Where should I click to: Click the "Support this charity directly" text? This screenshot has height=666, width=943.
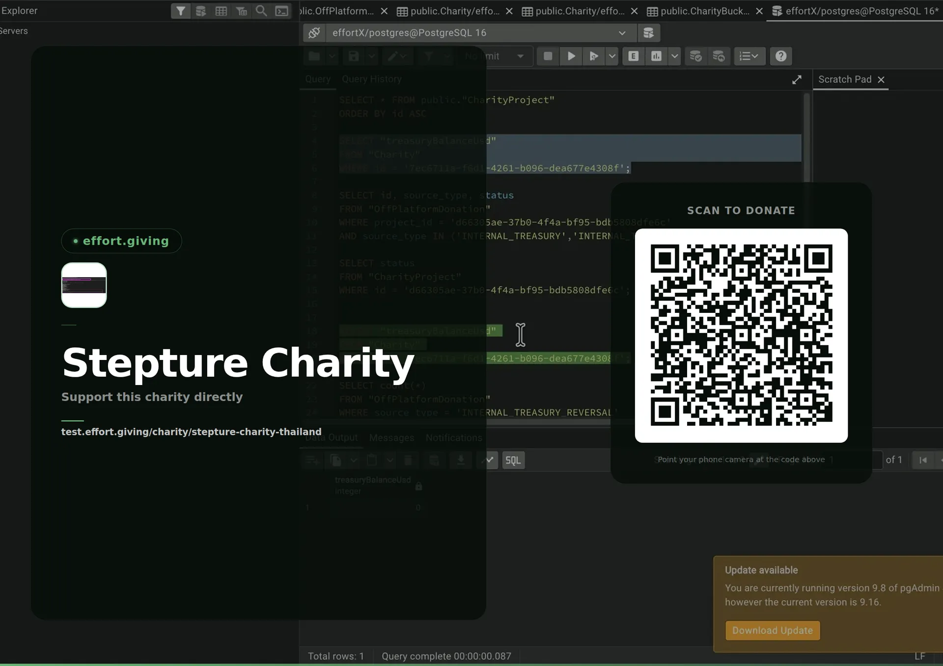point(152,397)
